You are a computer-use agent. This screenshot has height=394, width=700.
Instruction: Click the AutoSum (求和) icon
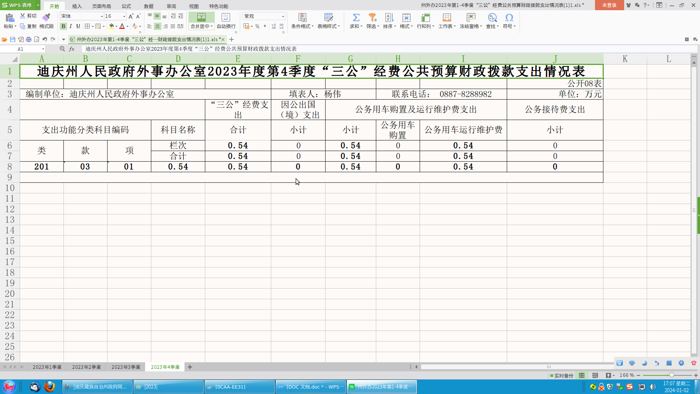point(356,18)
